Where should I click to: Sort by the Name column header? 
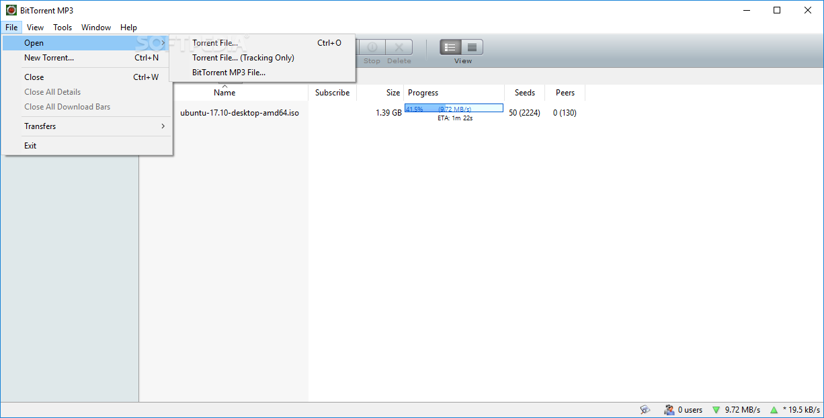(224, 93)
